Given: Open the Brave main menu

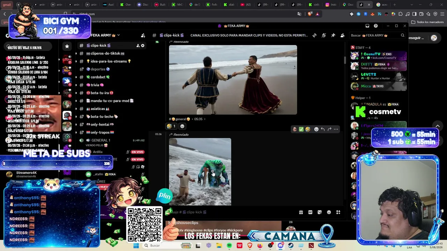Looking at the screenshot, I should coord(442,14).
